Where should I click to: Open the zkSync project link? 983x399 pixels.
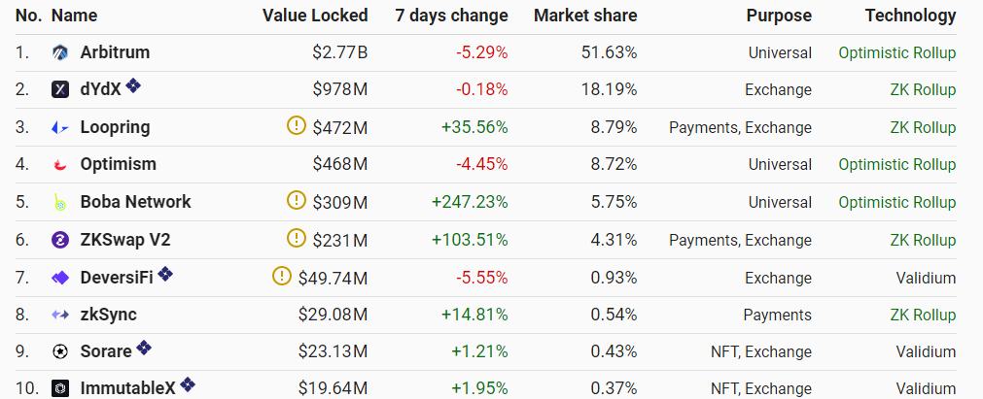pos(108,315)
